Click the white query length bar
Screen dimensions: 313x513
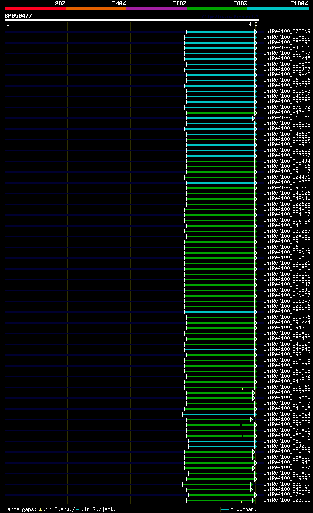[x=132, y=20]
